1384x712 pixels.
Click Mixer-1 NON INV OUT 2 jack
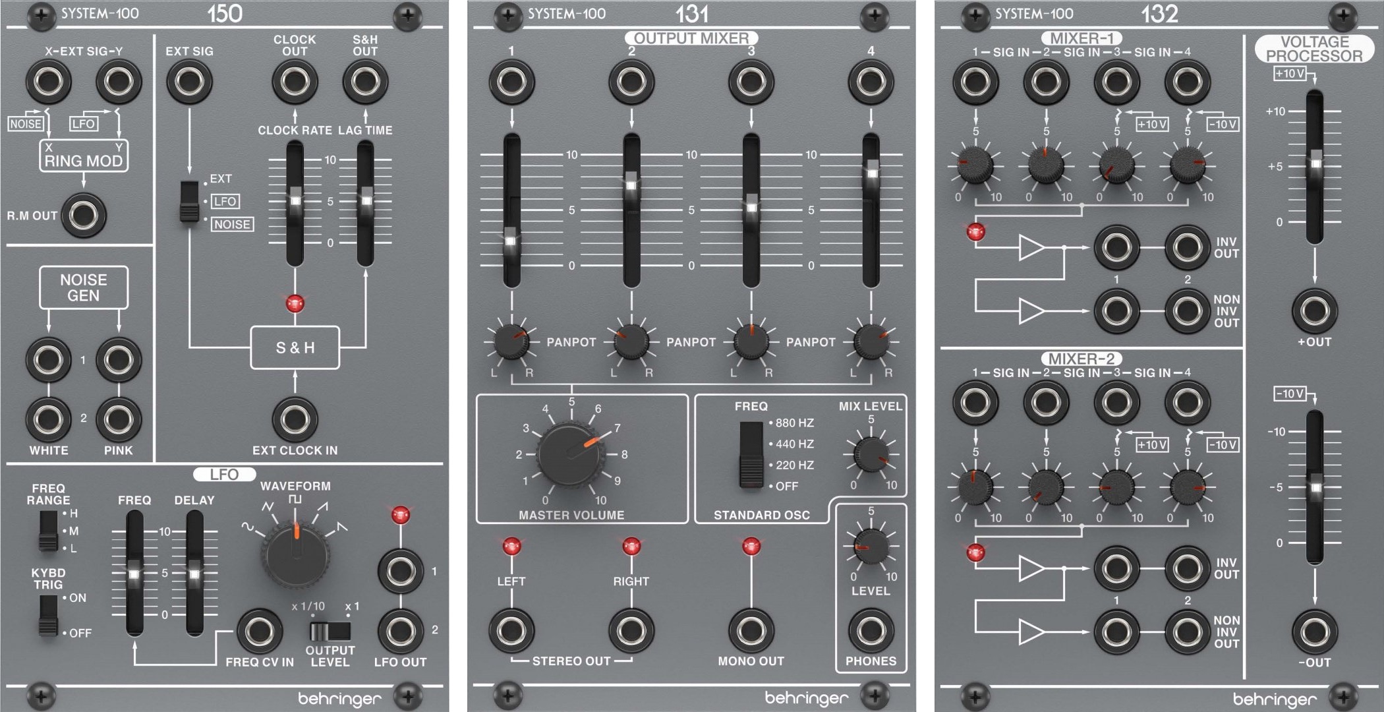[x=1187, y=311]
